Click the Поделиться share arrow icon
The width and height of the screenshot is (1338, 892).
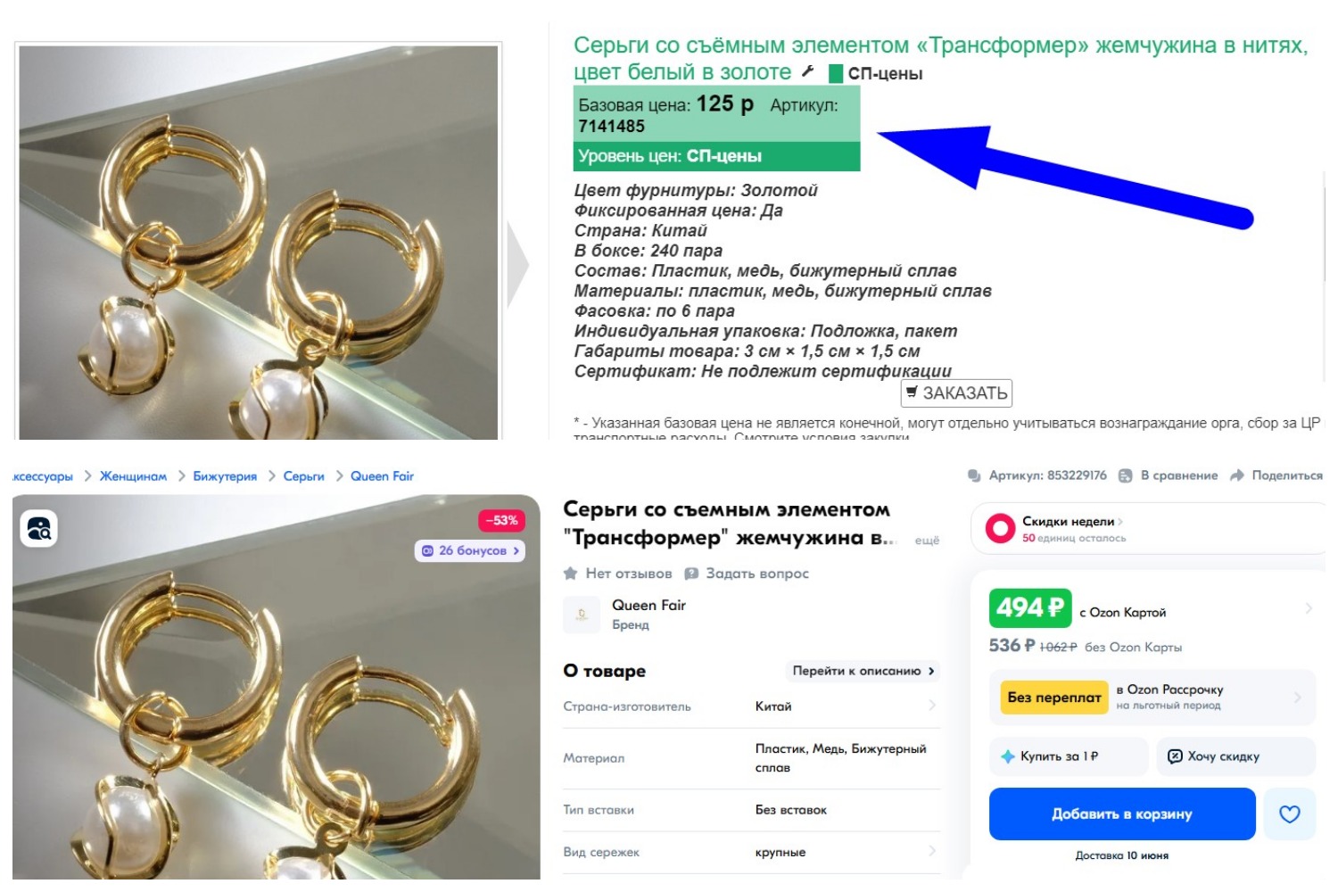pyautogui.click(x=1236, y=475)
